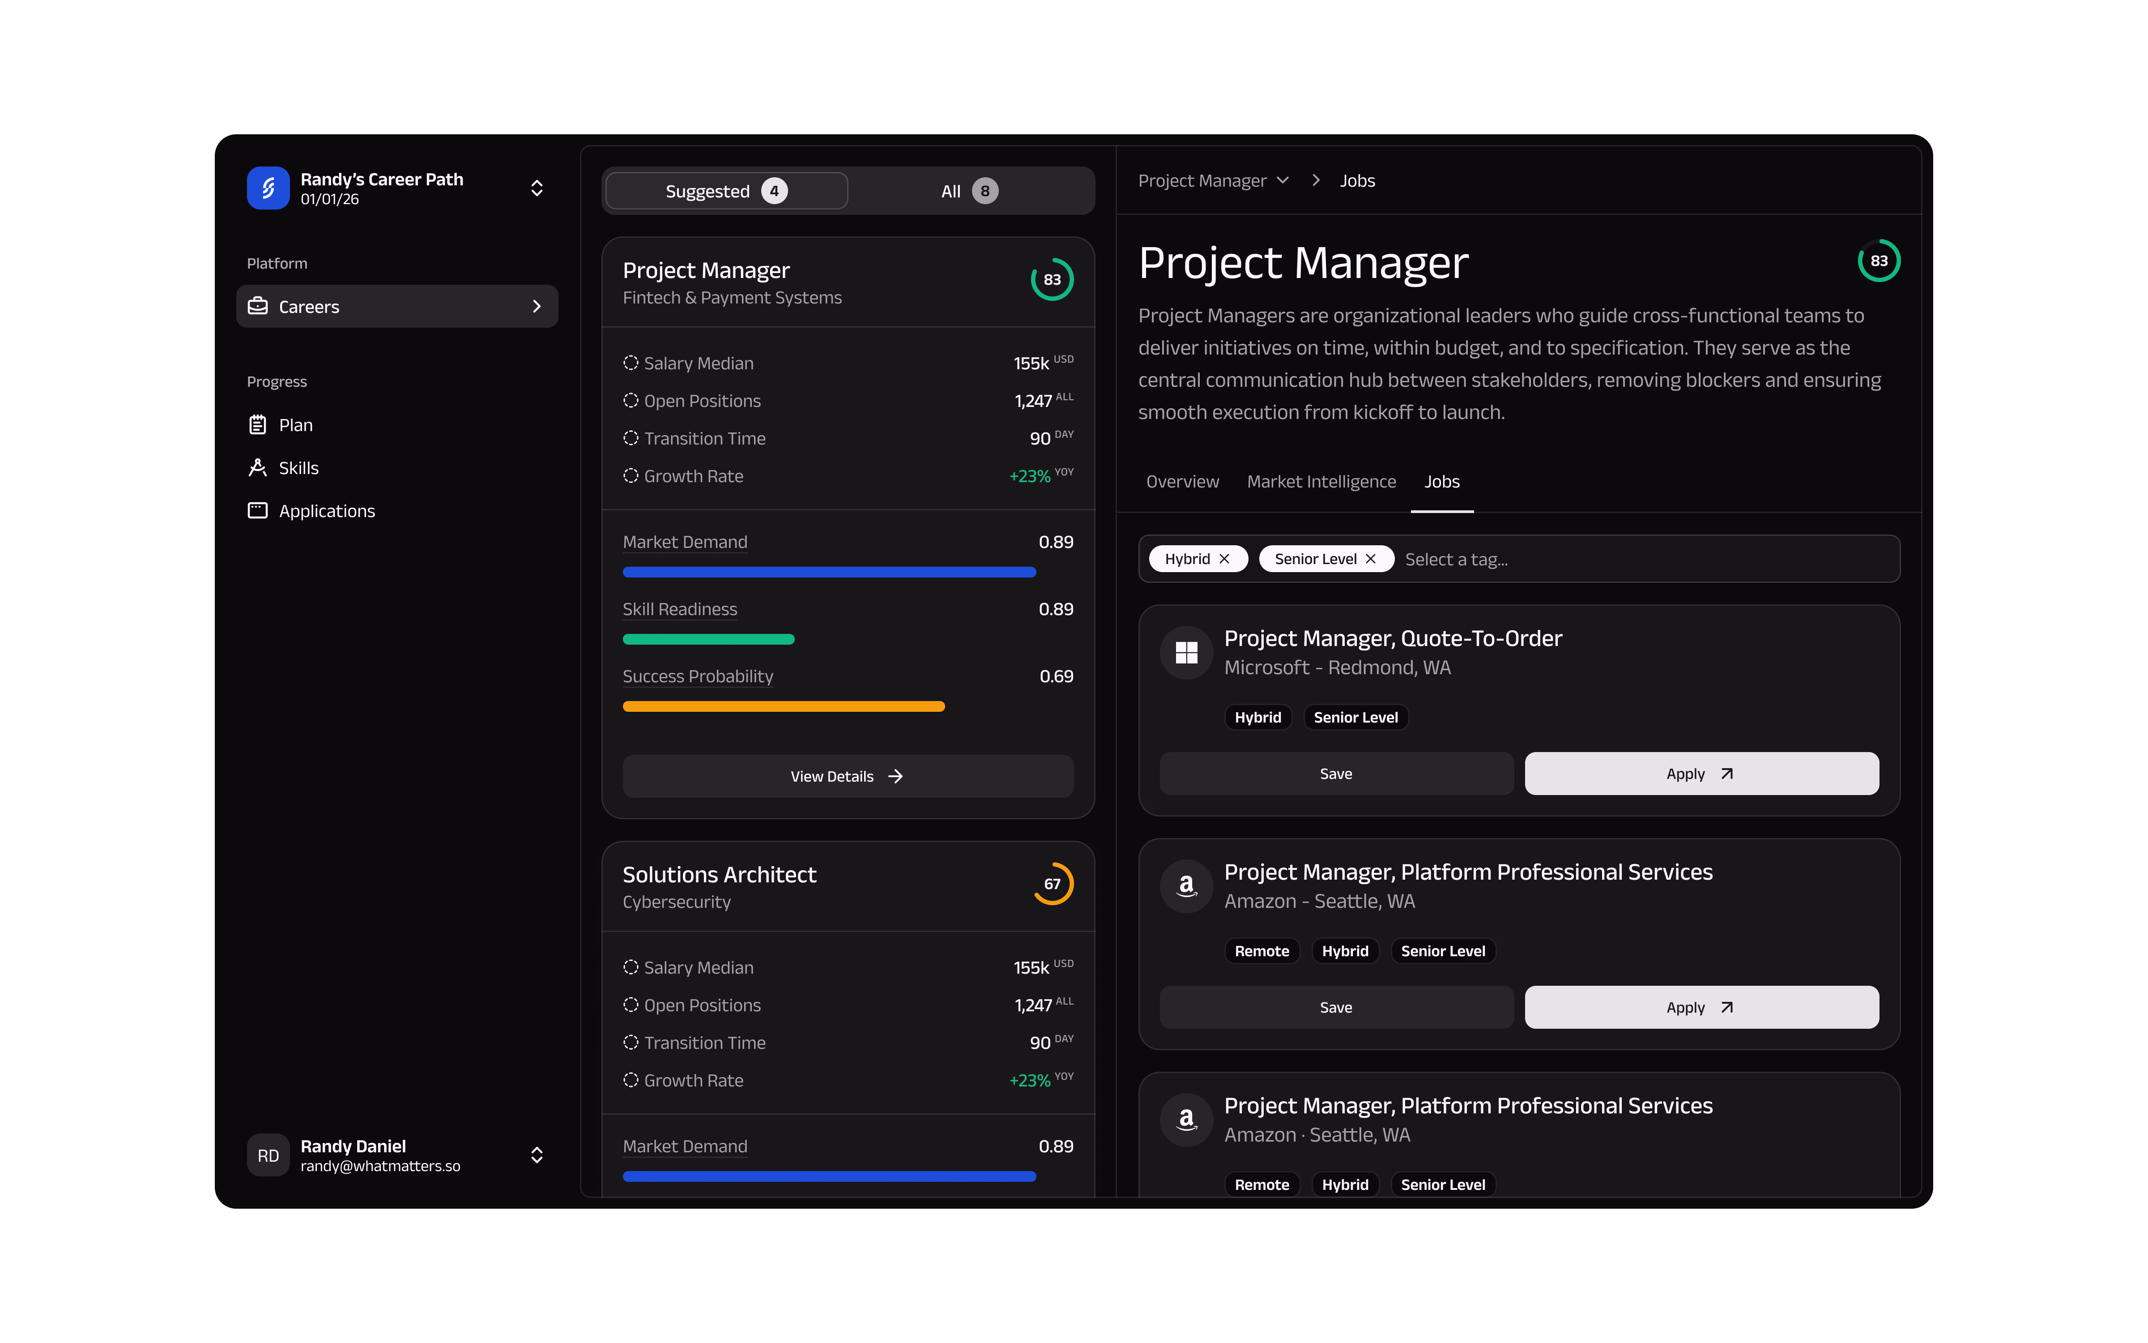Click Senior Level tag on the Microsoft job

[1355, 717]
